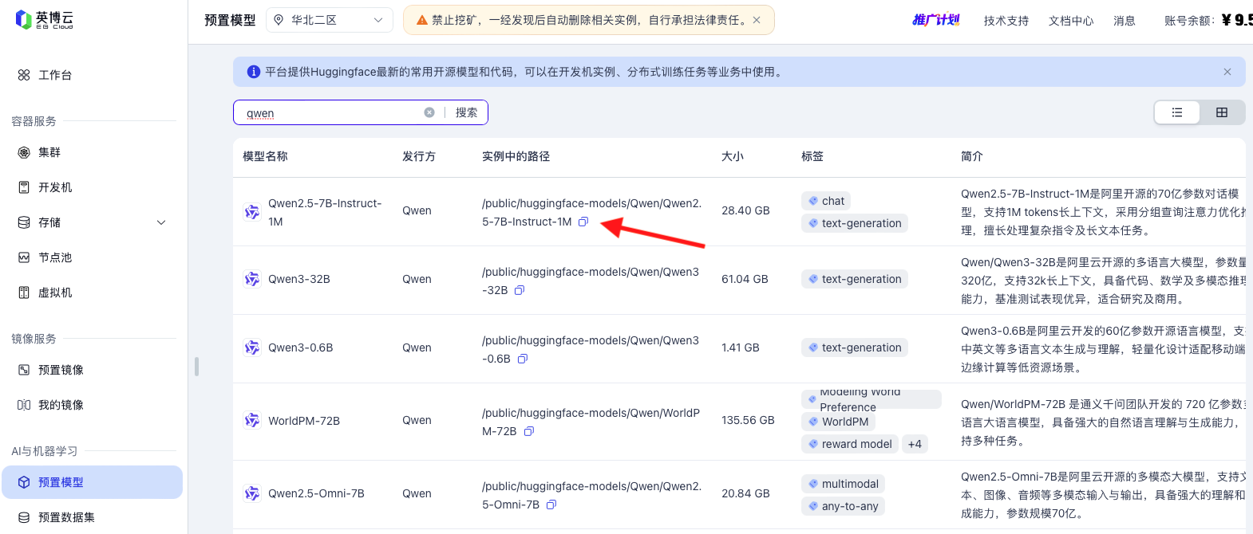Copy path of Qwen2.5-7B-Instruct-1M
This screenshot has width=1253, height=534.
point(583,222)
